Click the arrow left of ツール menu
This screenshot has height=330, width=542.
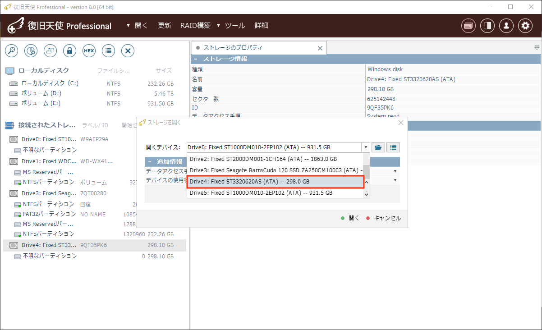click(218, 25)
